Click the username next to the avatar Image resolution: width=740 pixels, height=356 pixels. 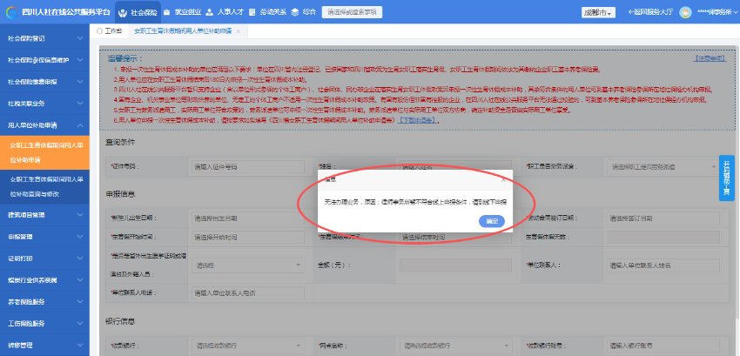714,13
